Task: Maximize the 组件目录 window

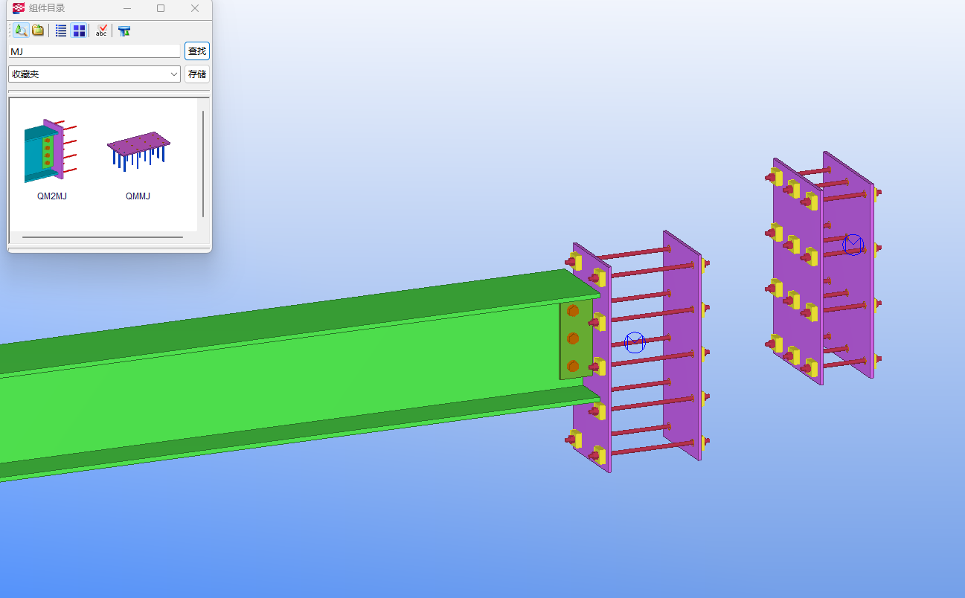Action: click(x=161, y=8)
